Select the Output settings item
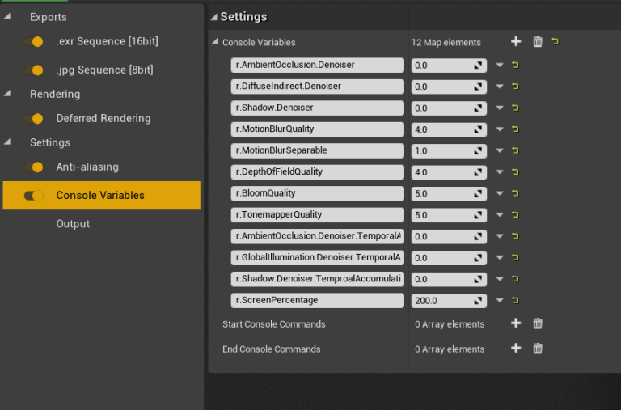The image size is (621, 410). 73,224
